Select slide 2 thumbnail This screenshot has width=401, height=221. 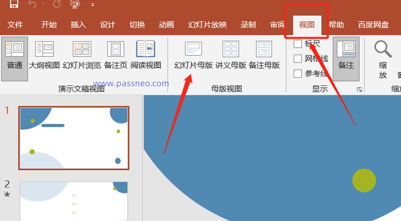(x=74, y=201)
